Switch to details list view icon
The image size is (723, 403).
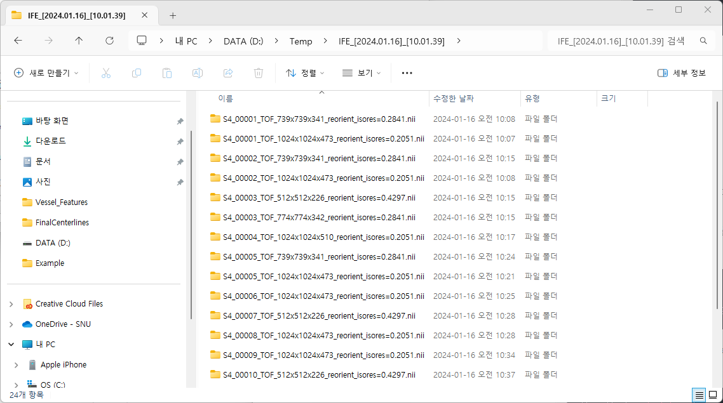[x=699, y=395]
